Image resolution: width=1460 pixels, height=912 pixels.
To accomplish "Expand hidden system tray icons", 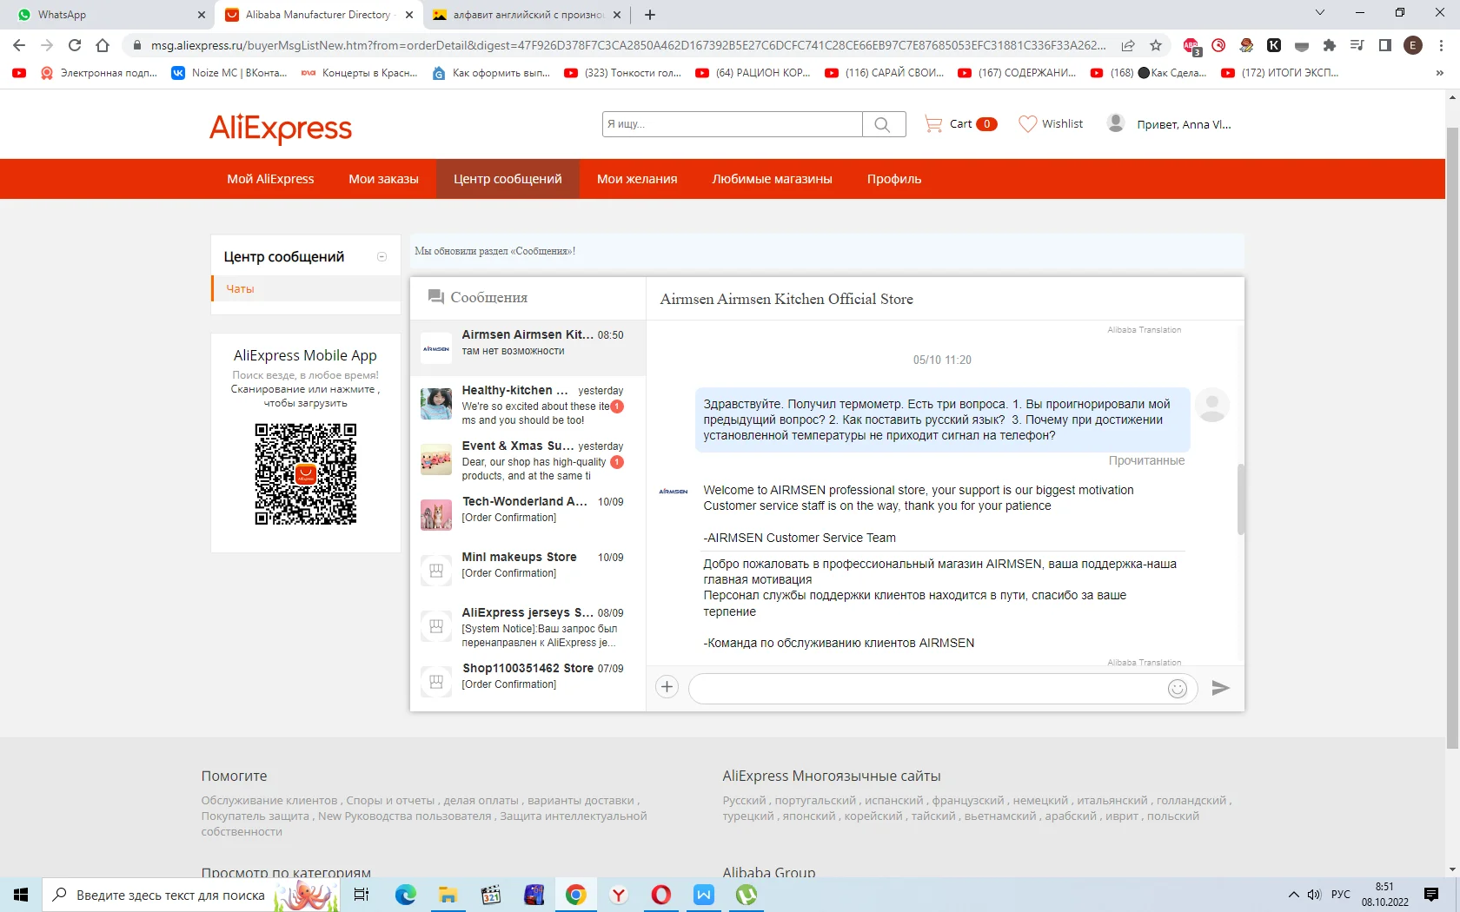I will coord(1293,895).
